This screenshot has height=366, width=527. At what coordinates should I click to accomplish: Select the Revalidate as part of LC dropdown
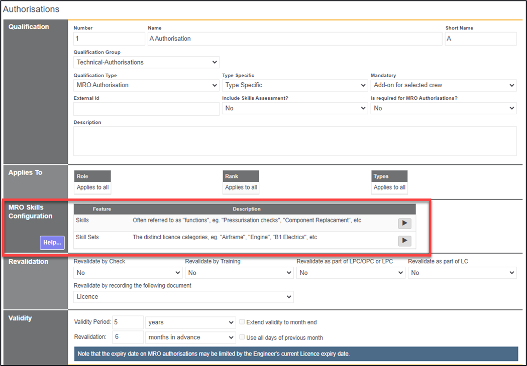462,273
